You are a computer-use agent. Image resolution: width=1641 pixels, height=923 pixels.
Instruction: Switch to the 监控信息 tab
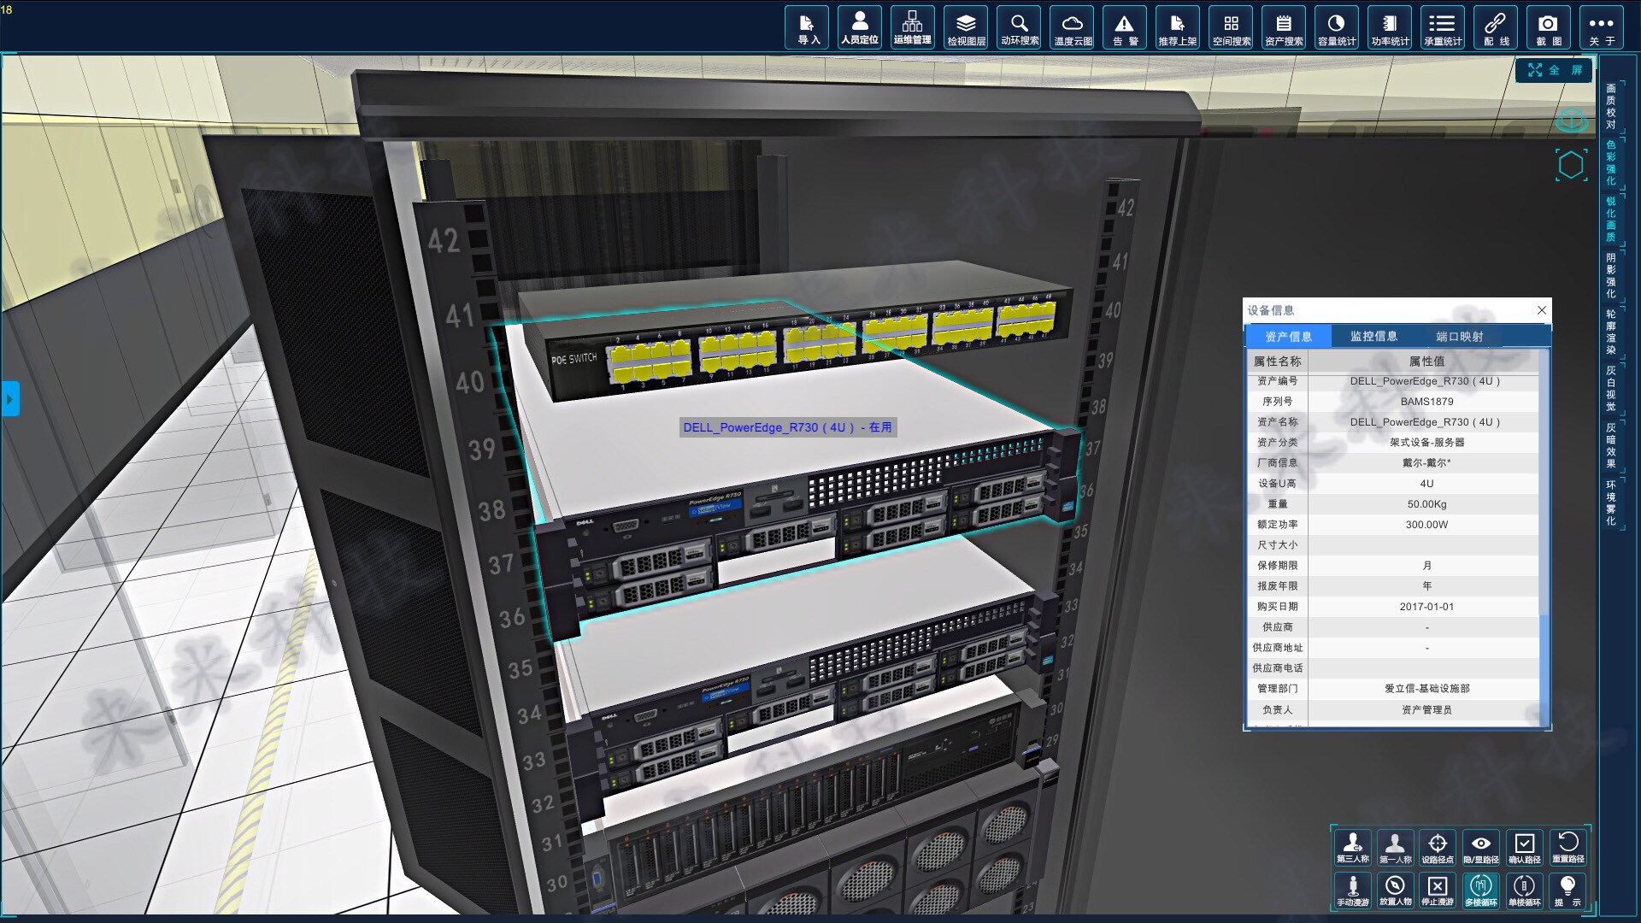[x=1373, y=336]
